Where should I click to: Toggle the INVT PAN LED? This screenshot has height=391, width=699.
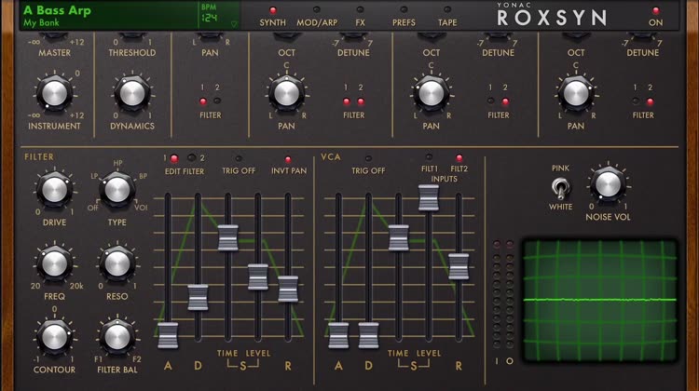click(288, 159)
